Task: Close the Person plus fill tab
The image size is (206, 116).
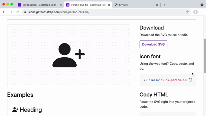Action: click(x=109, y=5)
